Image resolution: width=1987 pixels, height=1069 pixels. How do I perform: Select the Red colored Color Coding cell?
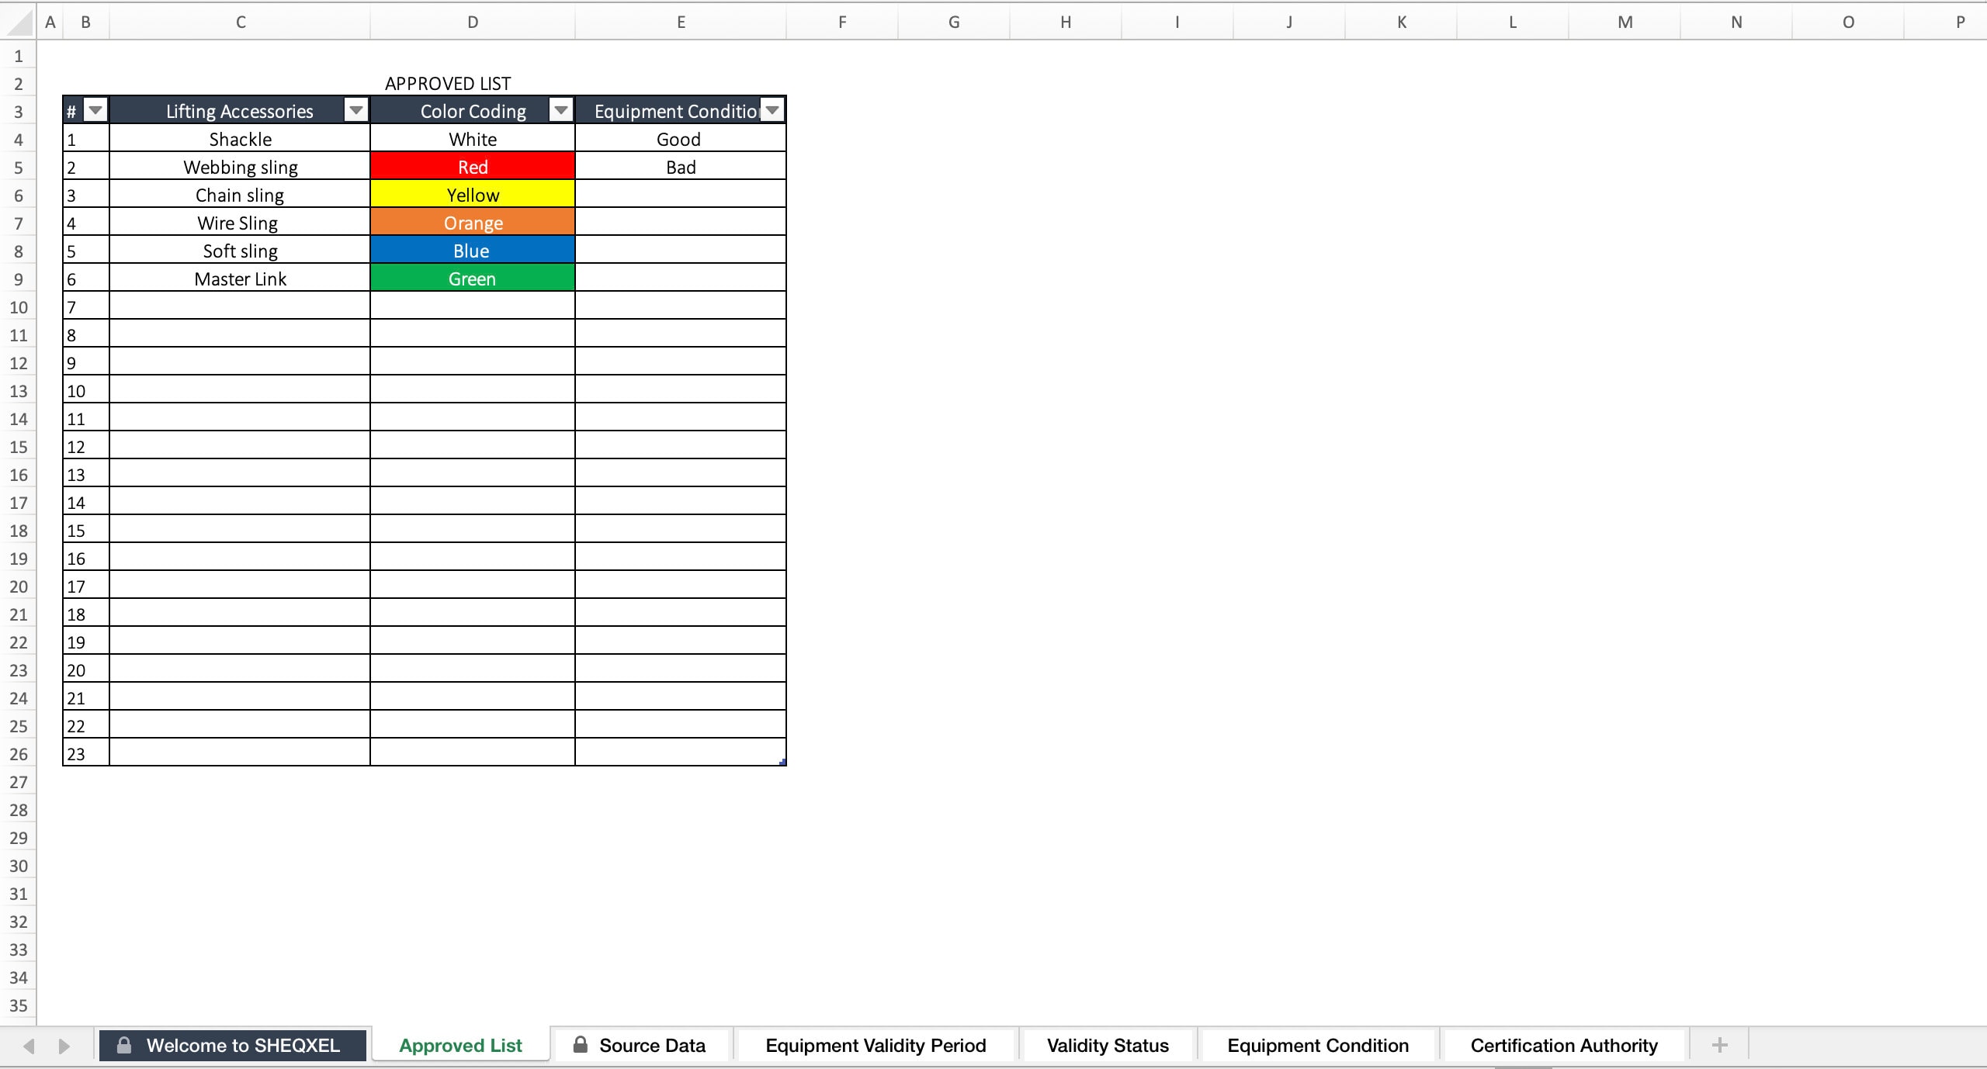coord(472,166)
